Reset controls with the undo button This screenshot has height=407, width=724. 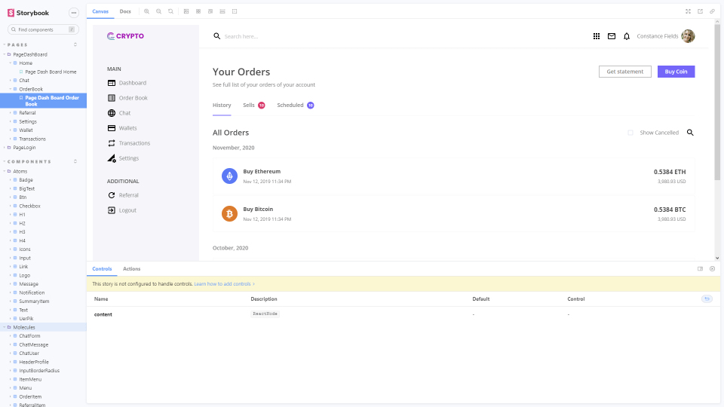coord(707,299)
